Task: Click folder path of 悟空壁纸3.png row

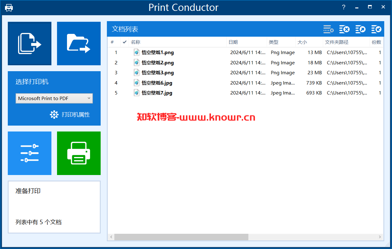Action: coord(347,73)
